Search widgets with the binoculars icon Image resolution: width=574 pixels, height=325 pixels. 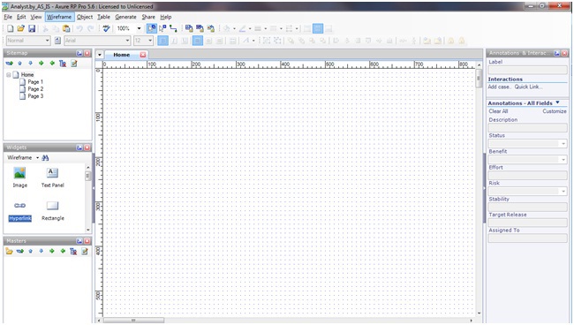[45, 158]
